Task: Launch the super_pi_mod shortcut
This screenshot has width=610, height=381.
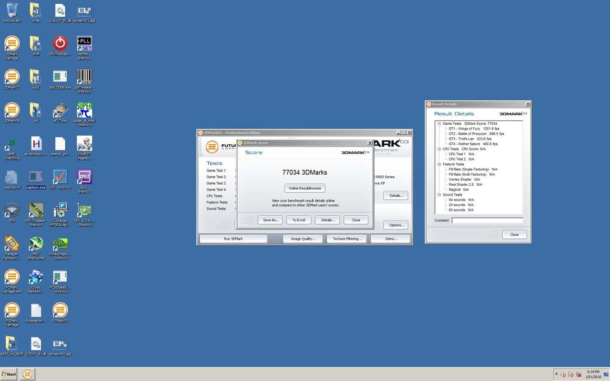Action: click(84, 110)
